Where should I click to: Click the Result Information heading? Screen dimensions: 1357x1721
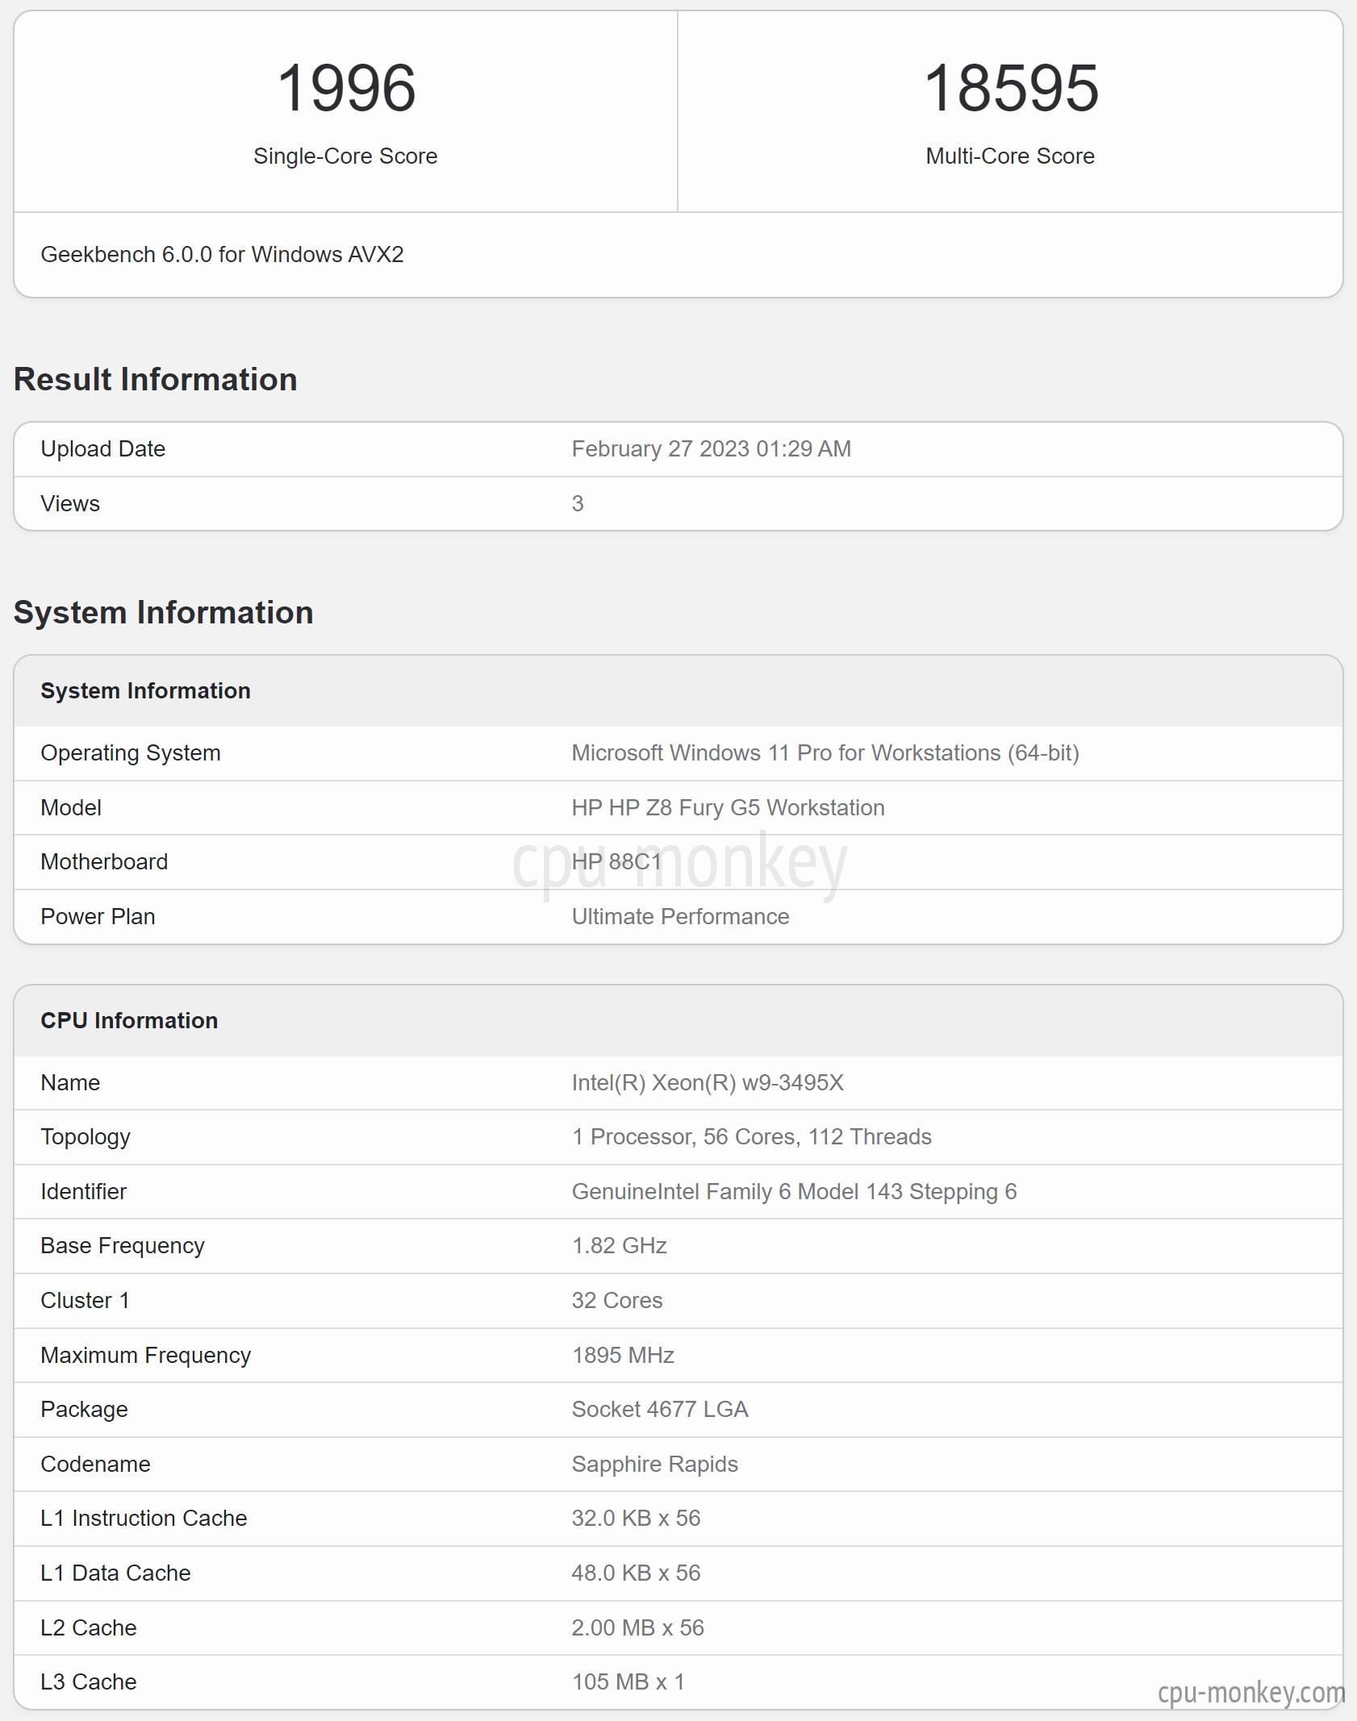(x=156, y=379)
